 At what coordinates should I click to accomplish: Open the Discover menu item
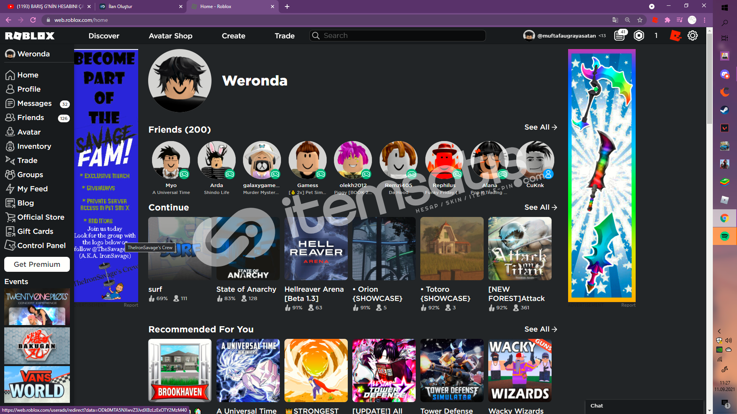tap(104, 36)
